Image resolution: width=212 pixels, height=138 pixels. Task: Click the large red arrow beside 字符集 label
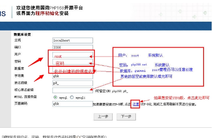click(39, 78)
